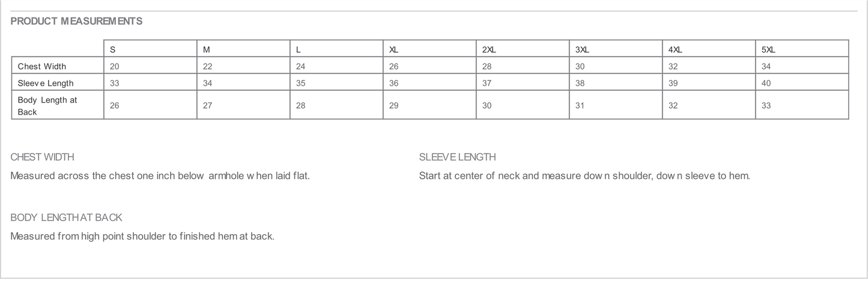Click the CHEST WIDTH description heading
The height and width of the screenshot is (281, 868).
pyautogui.click(x=42, y=157)
